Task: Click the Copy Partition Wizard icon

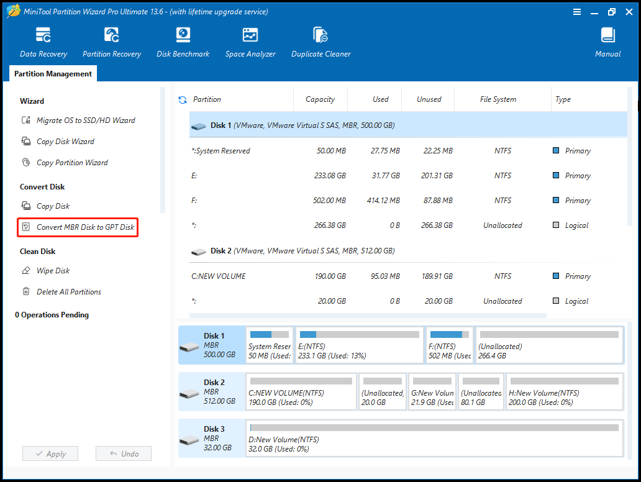Action: tap(25, 163)
